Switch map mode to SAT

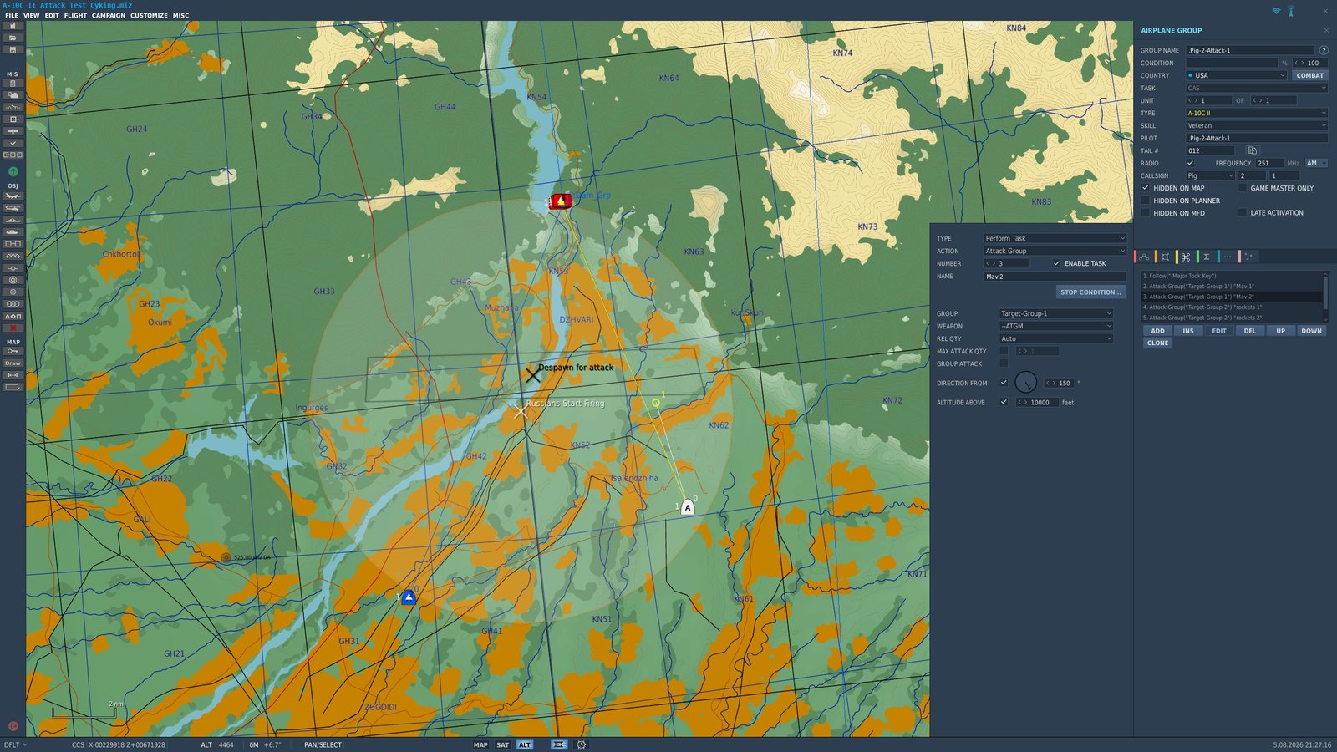(502, 744)
